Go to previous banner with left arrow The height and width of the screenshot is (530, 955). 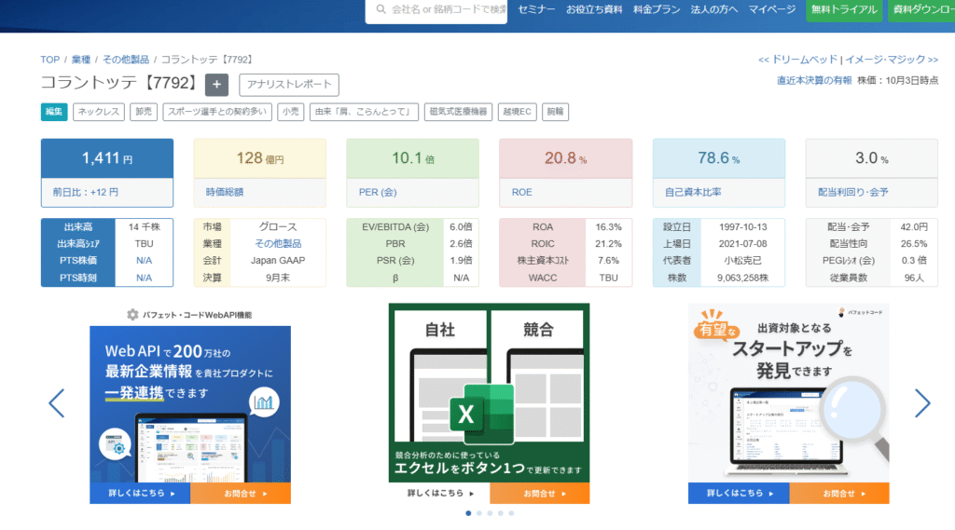pyautogui.click(x=56, y=402)
